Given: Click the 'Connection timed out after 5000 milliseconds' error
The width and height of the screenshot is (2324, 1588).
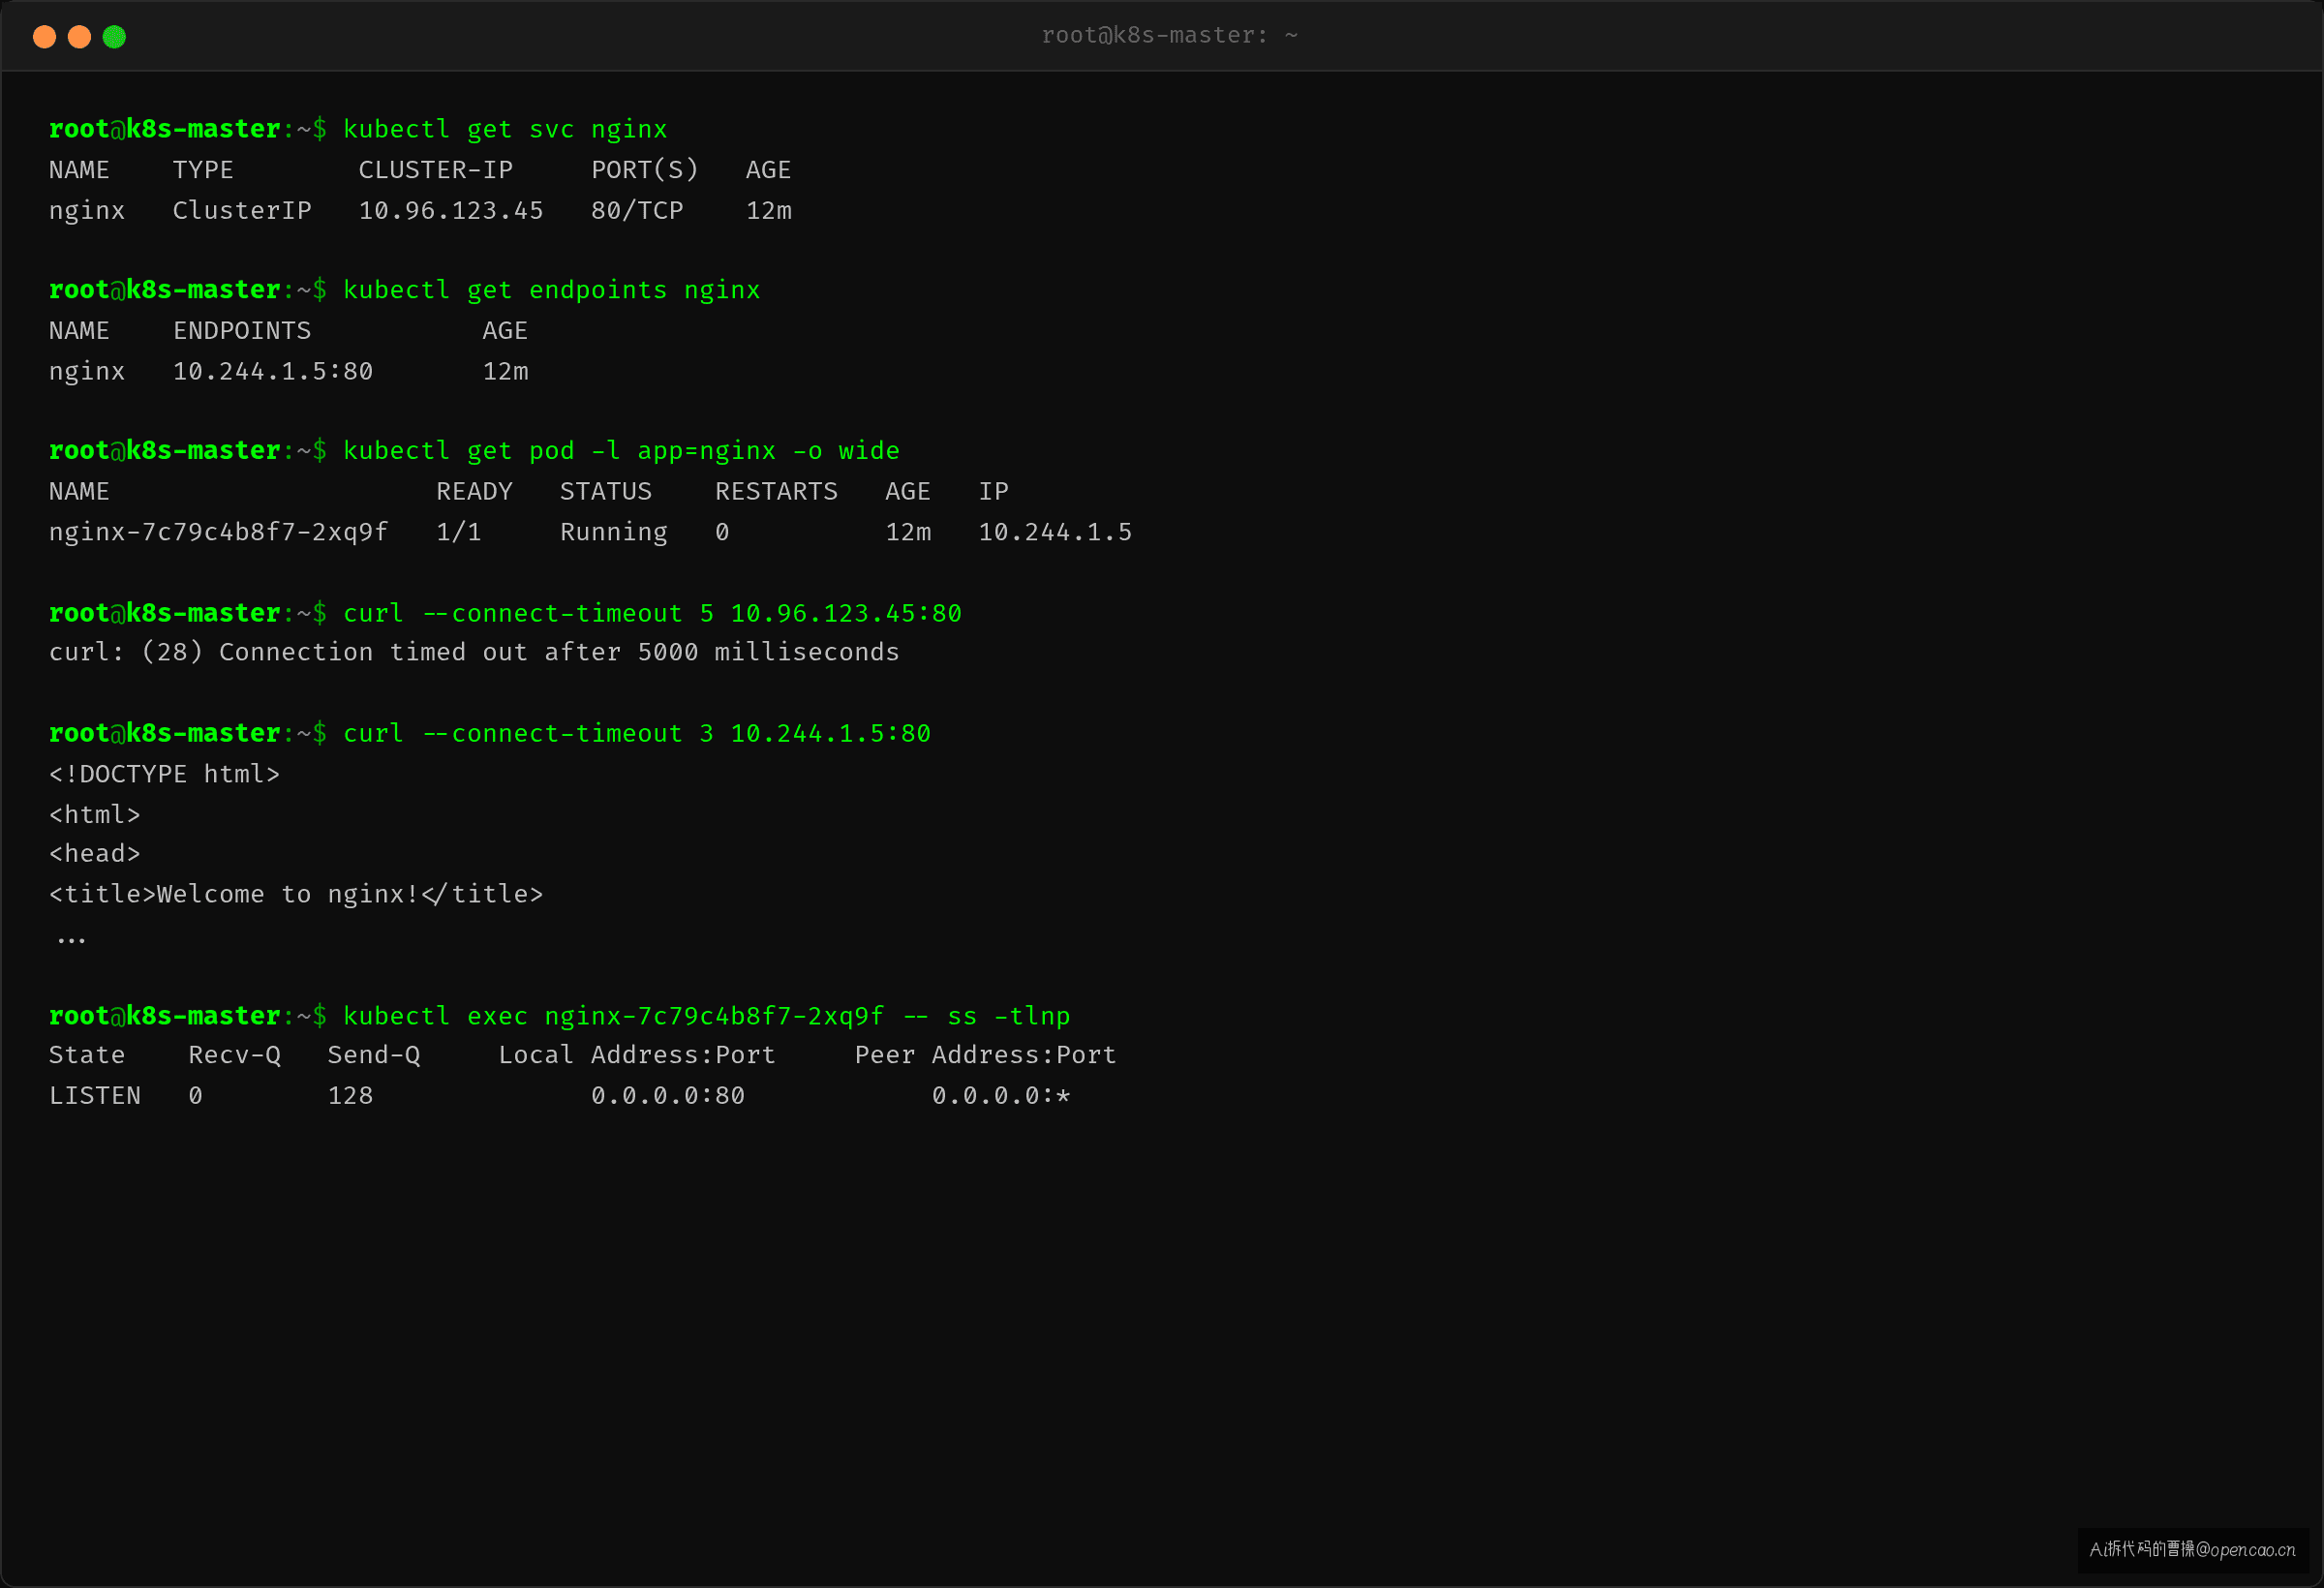Looking at the screenshot, I should (x=559, y=652).
